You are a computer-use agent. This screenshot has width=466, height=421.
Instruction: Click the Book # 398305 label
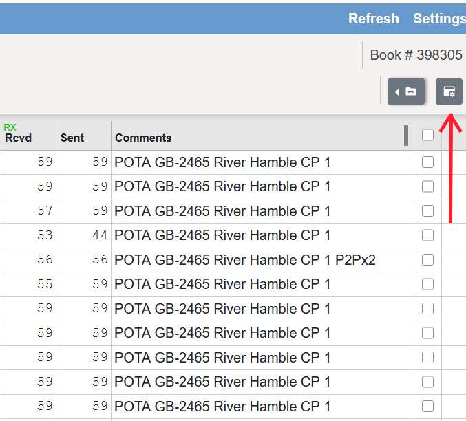(x=416, y=55)
